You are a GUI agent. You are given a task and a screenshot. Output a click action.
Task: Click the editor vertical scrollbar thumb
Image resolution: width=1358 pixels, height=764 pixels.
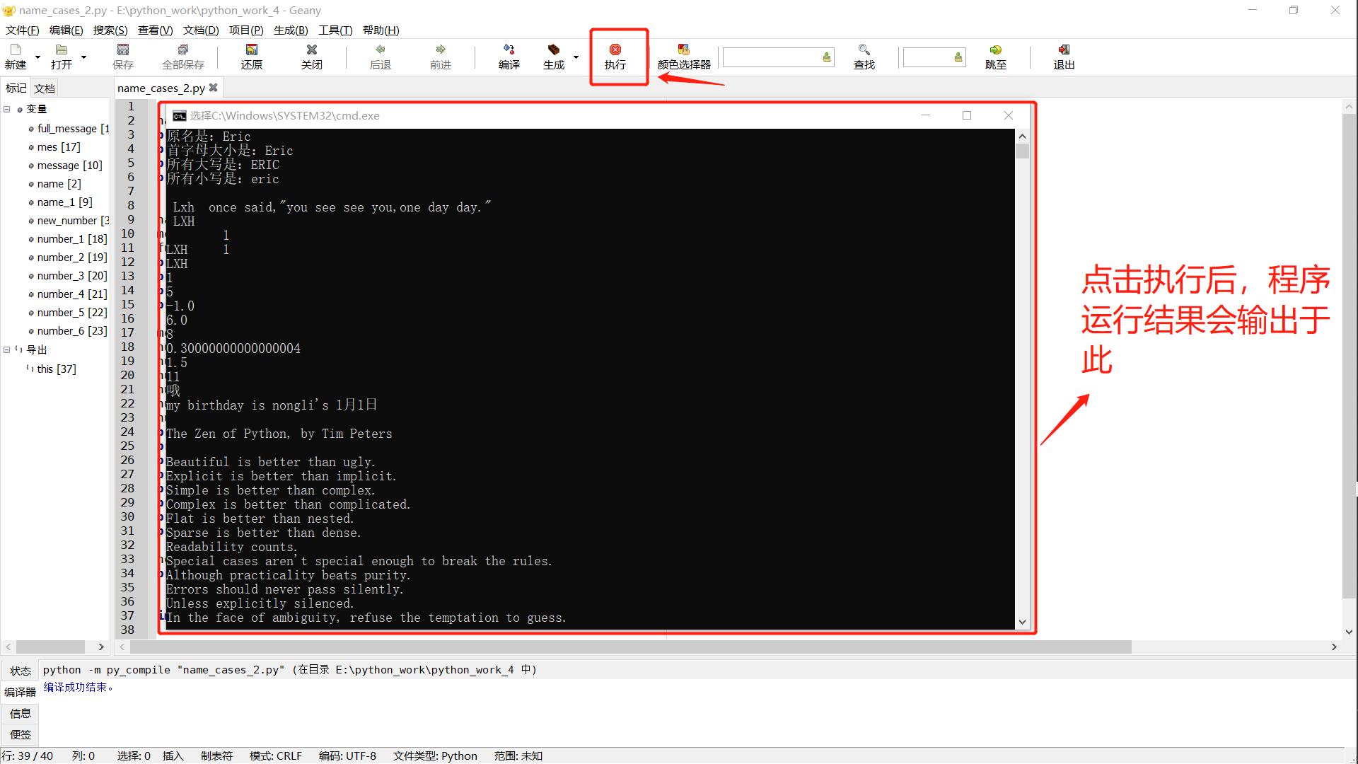(x=1349, y=356)
